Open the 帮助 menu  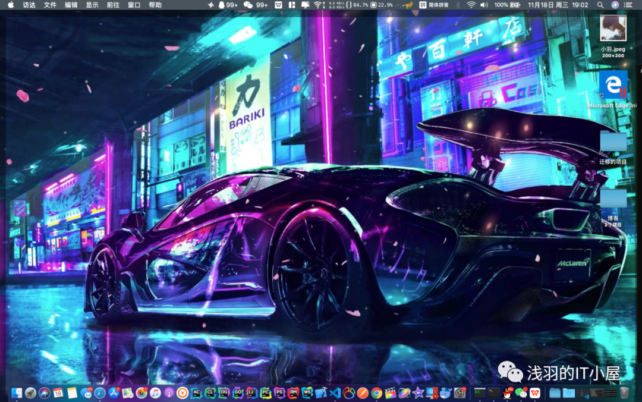155,5
